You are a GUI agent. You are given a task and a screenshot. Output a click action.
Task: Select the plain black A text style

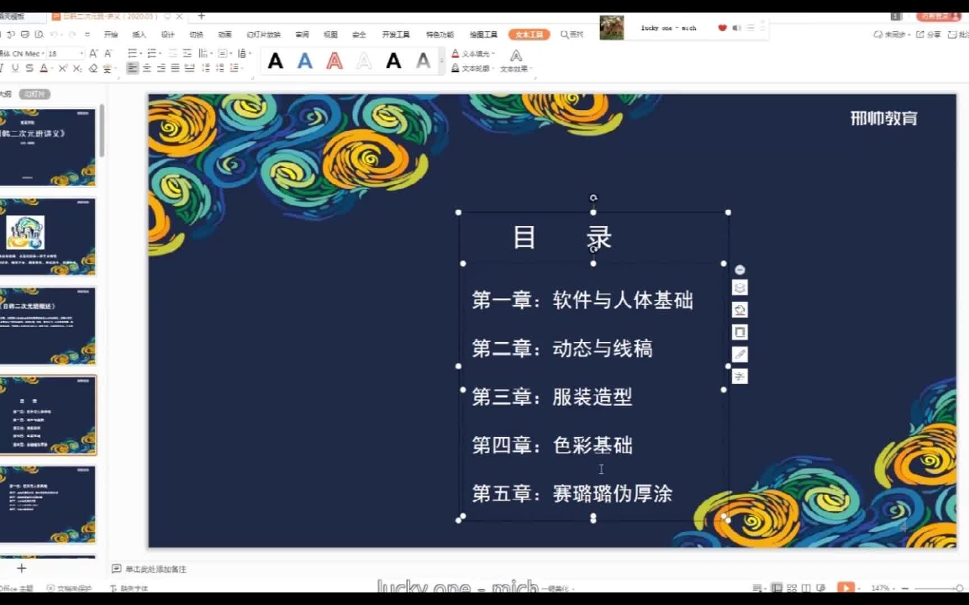coord(275,61)
